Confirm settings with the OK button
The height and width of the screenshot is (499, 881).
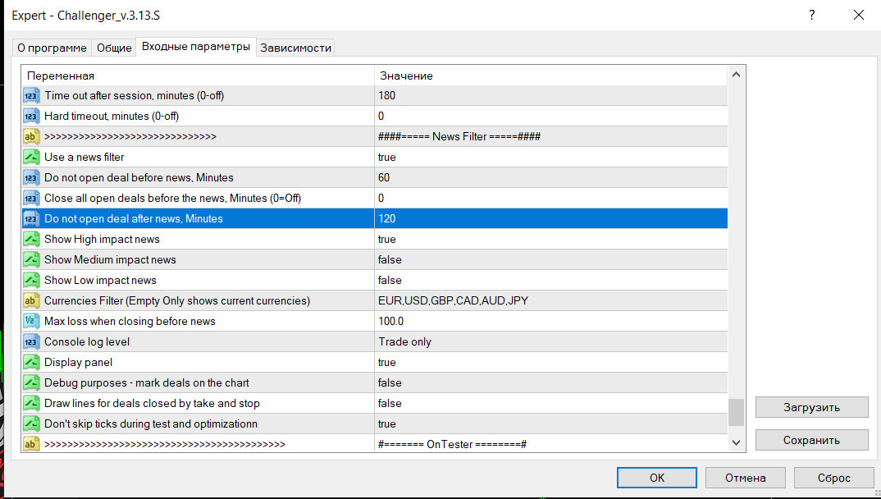click(x=657, y=478)
